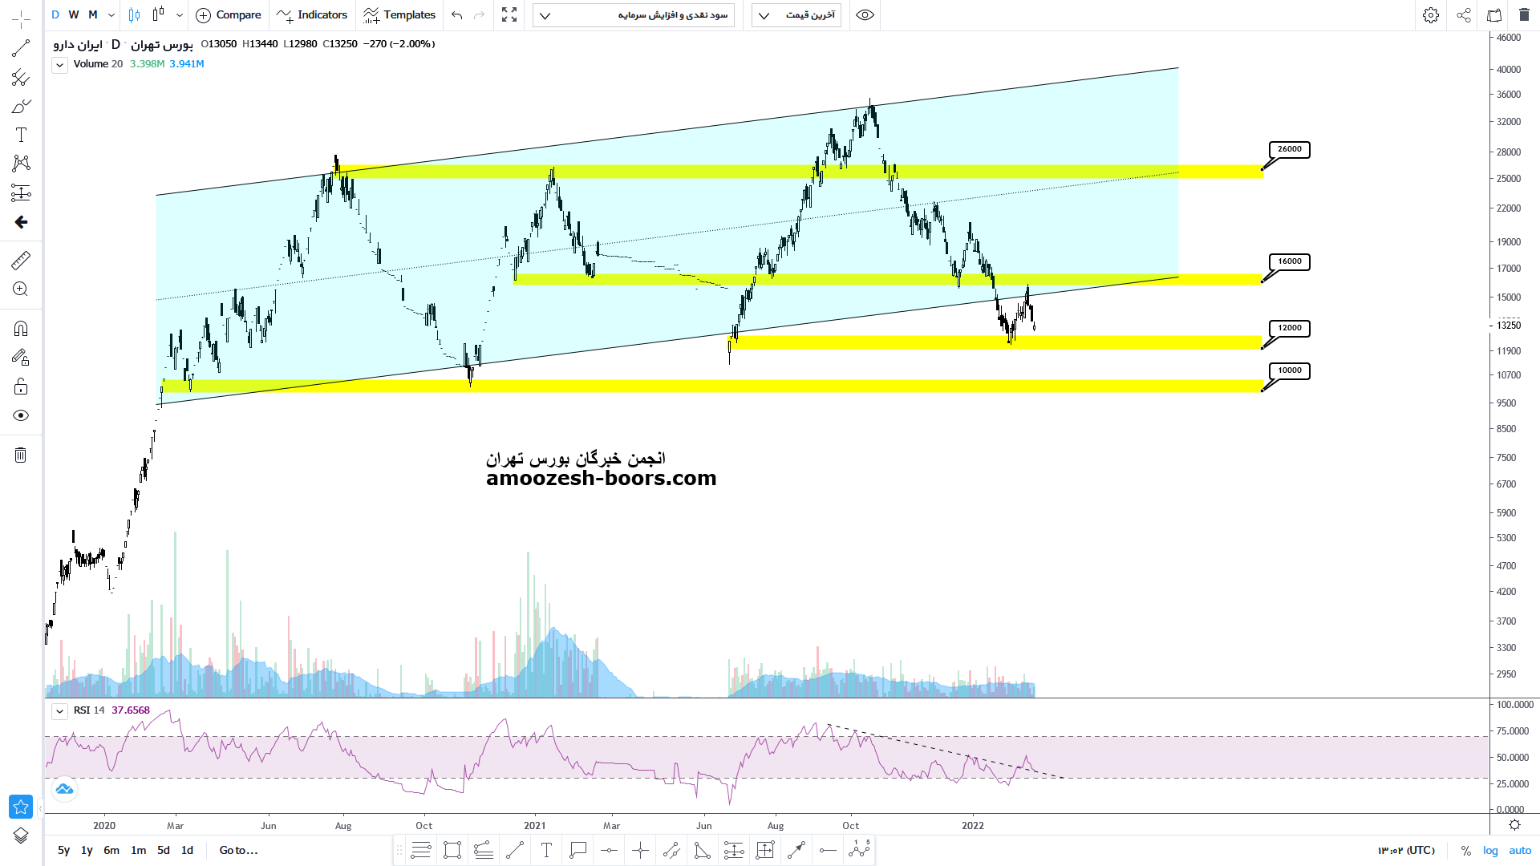Click the undo arrow in top toolbar

457,15
